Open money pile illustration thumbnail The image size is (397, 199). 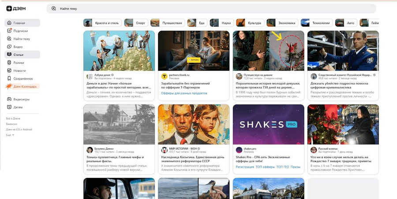[x=119, y=51]
